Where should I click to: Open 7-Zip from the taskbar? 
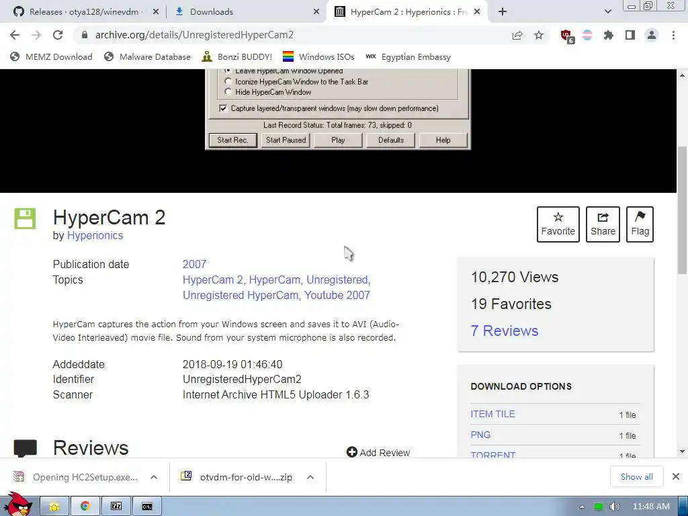(116, 507)
